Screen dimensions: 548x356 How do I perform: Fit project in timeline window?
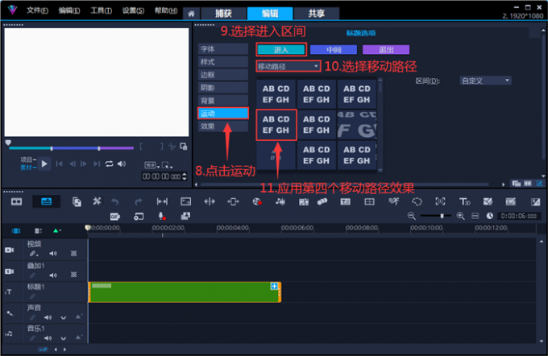475,216
